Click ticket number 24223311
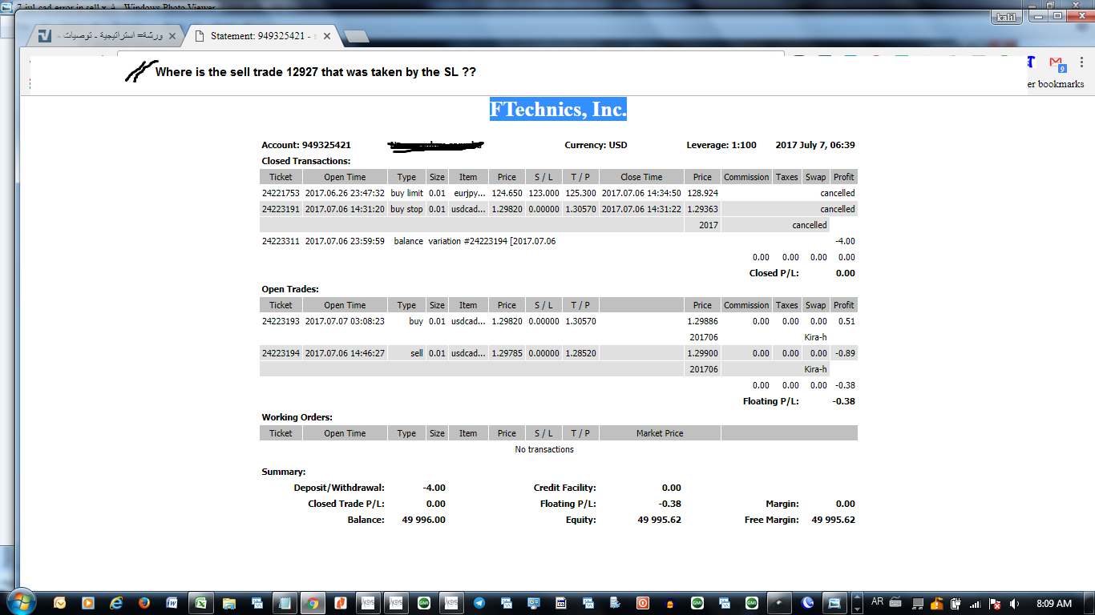 point(281,241)
